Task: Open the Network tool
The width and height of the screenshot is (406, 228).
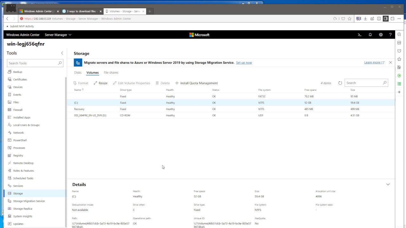Action: pos(18,133)
